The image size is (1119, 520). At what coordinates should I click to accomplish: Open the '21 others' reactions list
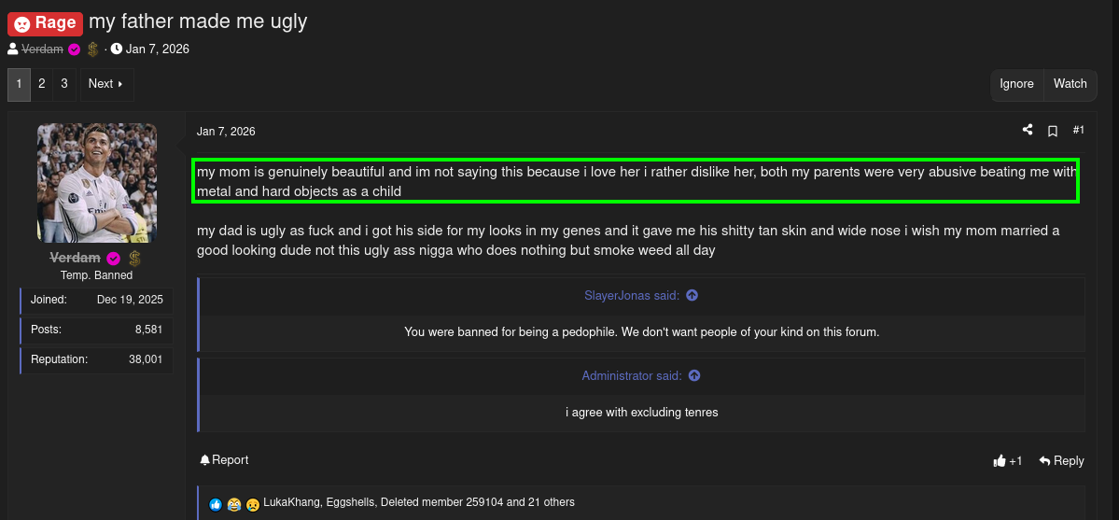pyautogui.click(x=551, y=502)
